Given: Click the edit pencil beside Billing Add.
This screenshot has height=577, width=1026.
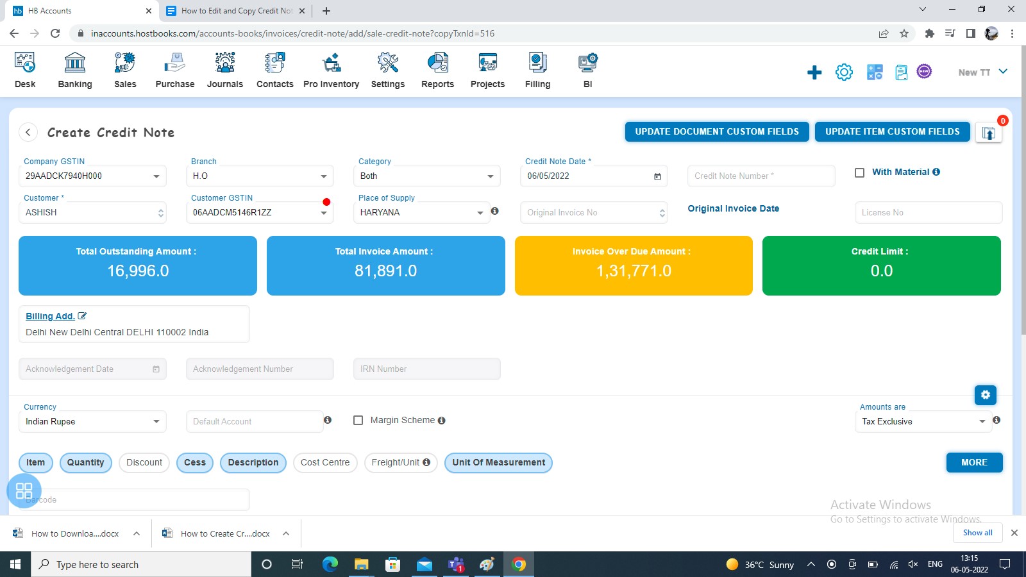Looking at the screenshot, I should pyautogui.click(x=82, y=316).
